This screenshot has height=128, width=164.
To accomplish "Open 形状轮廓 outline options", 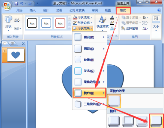I will click(83, 23).
